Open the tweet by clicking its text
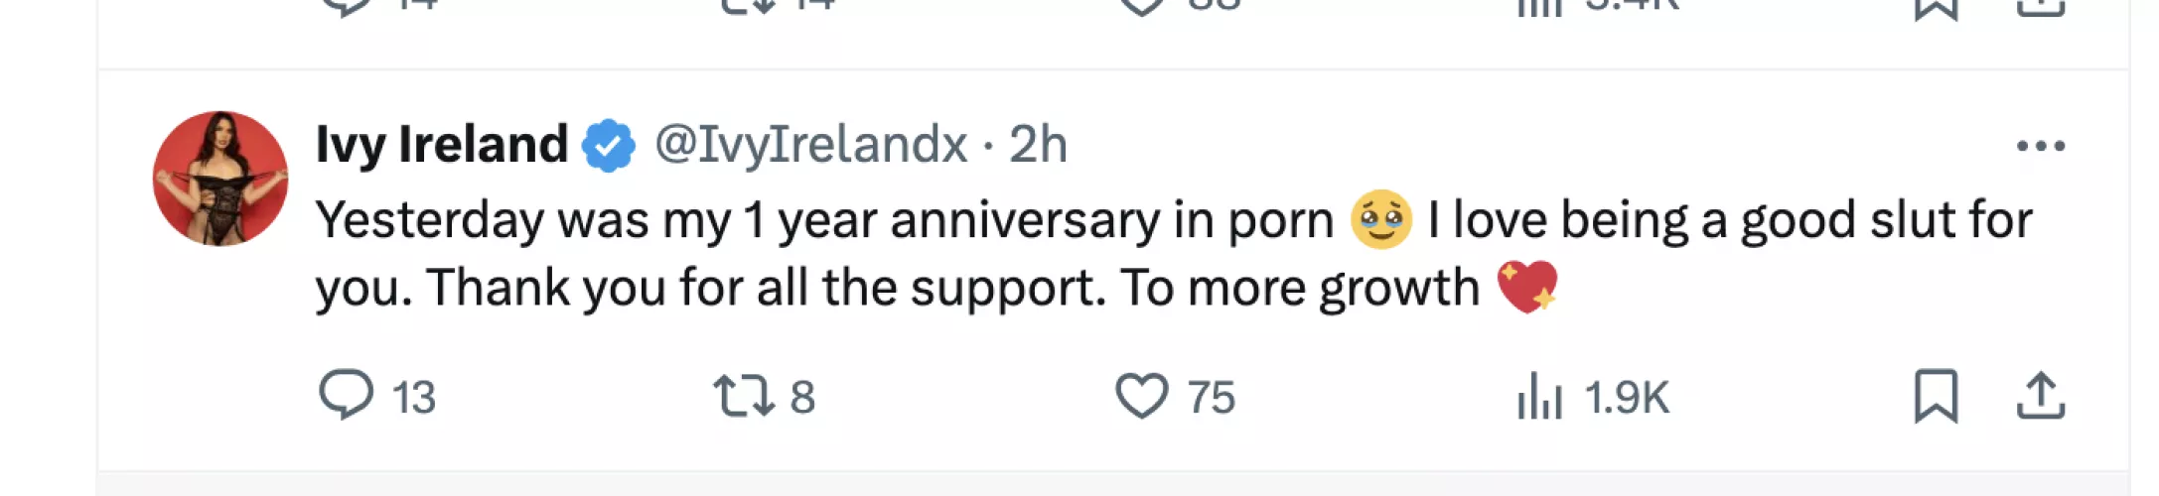2159x496 pixels. click(894, 288)
